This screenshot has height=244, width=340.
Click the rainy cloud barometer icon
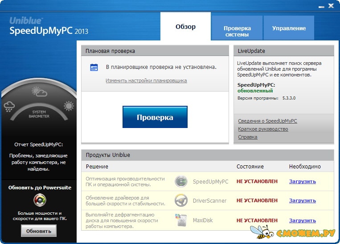pos(9,107)
